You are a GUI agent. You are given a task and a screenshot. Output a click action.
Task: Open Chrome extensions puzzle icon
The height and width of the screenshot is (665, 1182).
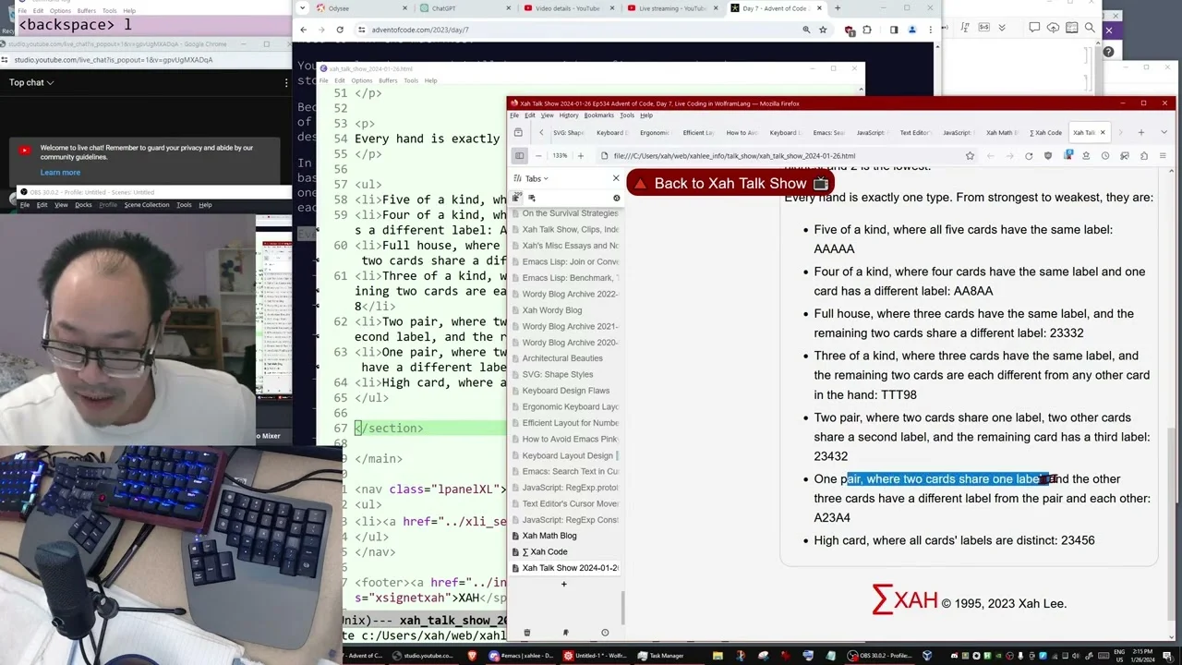(x=867, y=30)
